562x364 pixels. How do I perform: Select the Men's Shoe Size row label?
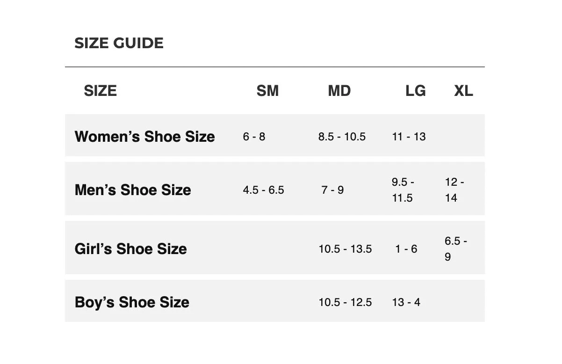(133, 190)
